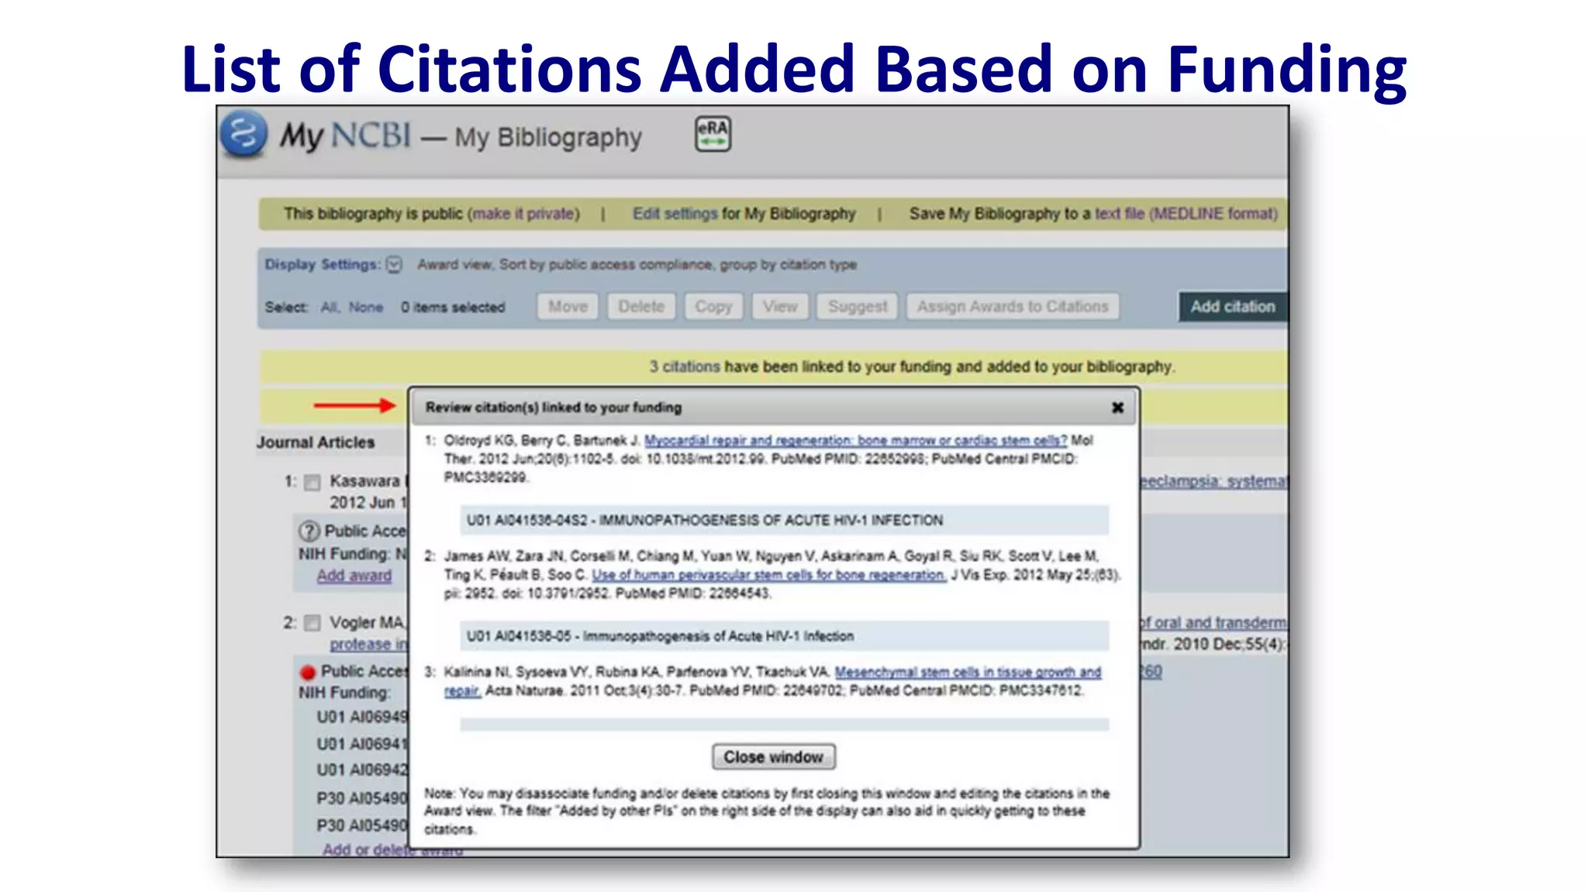Screen dimensions: 1588x892
Task: Select None of the citations
Action: (x=366, y=307)
